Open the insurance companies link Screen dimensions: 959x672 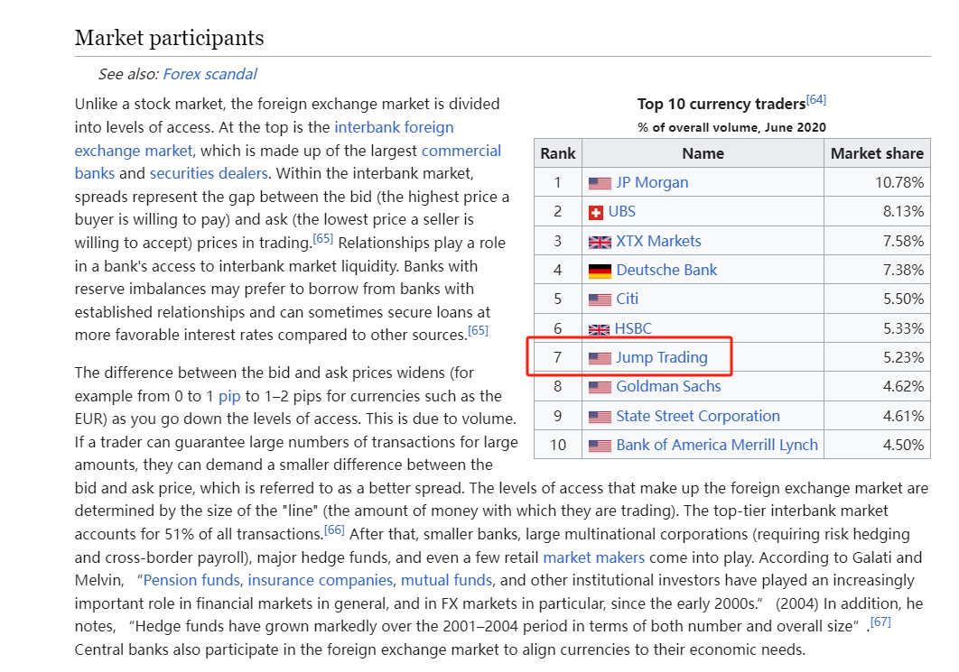[x=321, y=580]
